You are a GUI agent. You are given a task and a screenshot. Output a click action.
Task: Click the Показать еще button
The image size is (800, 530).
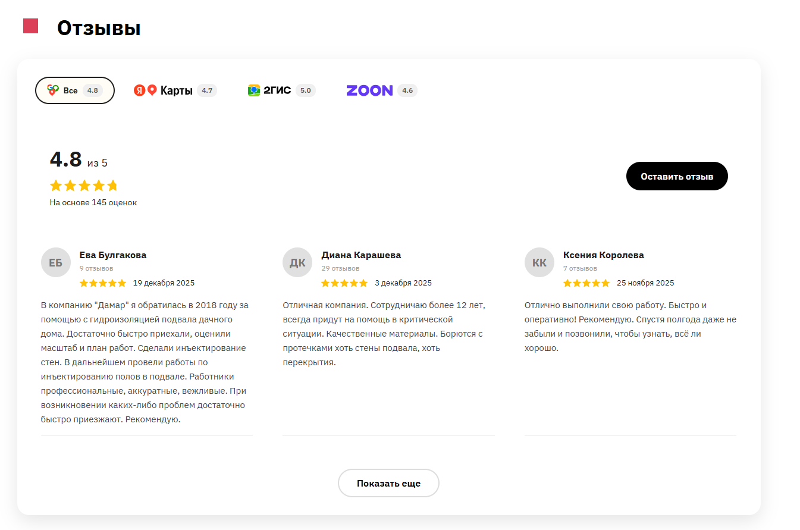pyautogui.click(x=388, y=483)
